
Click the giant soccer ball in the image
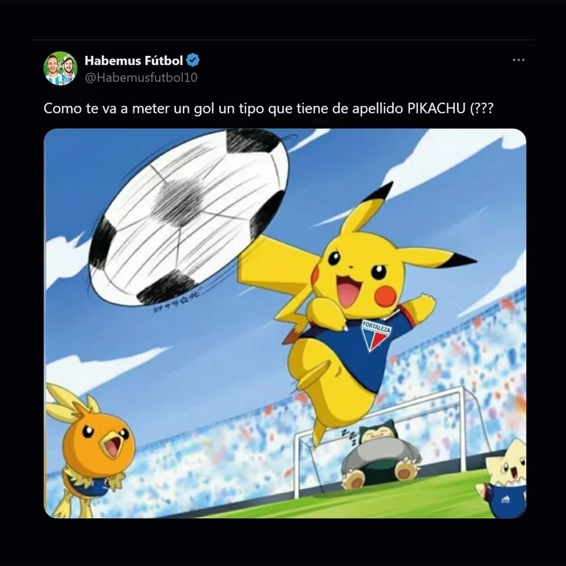(x=189, y=217)
